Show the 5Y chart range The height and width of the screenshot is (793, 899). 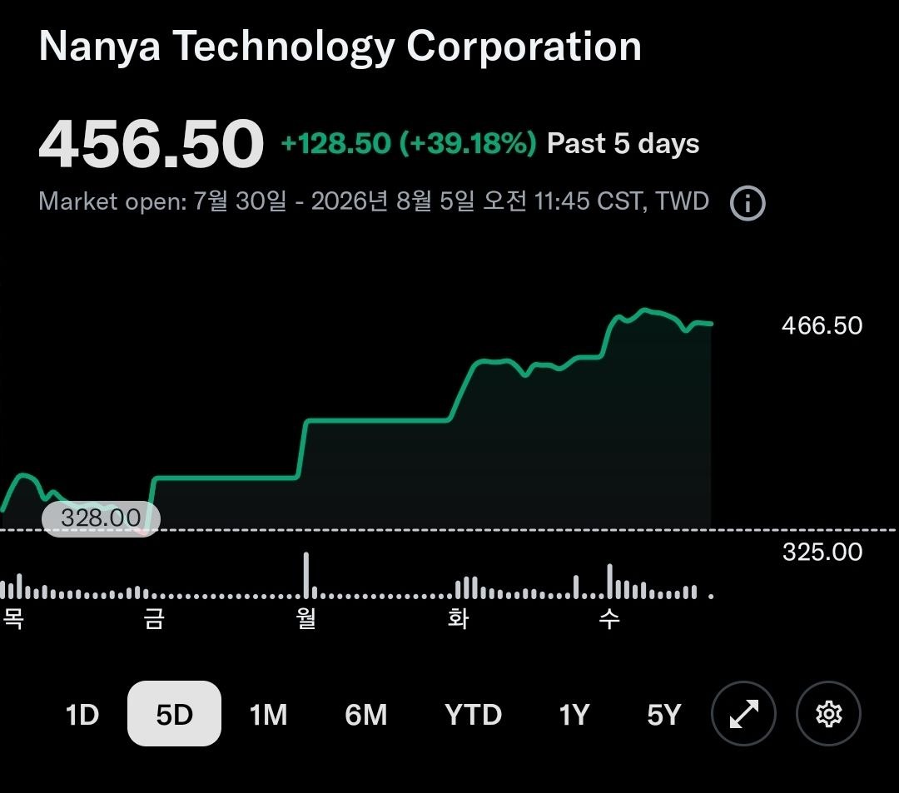tap(664, 715)
